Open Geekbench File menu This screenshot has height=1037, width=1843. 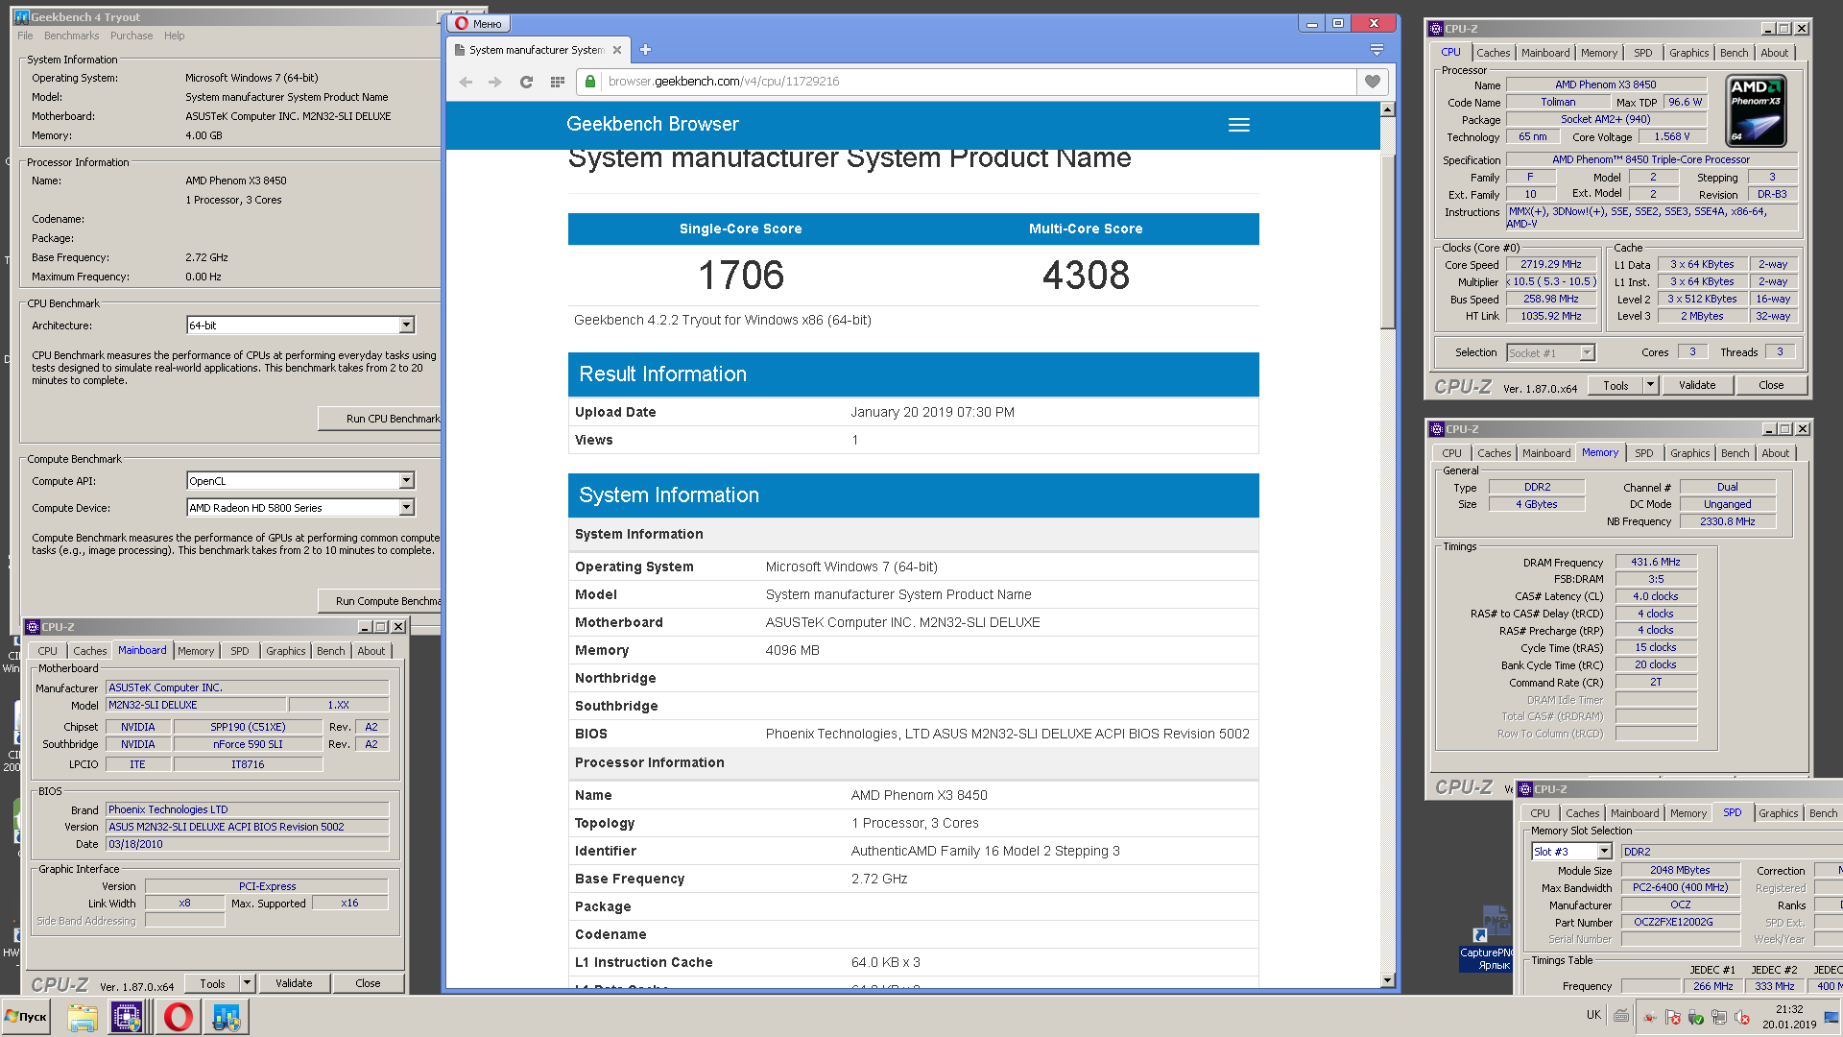coord(25,36)
